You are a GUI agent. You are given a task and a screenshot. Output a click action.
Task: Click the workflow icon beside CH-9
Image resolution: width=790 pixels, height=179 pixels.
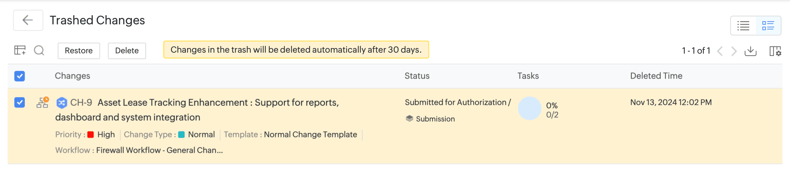tap(42, 103)
